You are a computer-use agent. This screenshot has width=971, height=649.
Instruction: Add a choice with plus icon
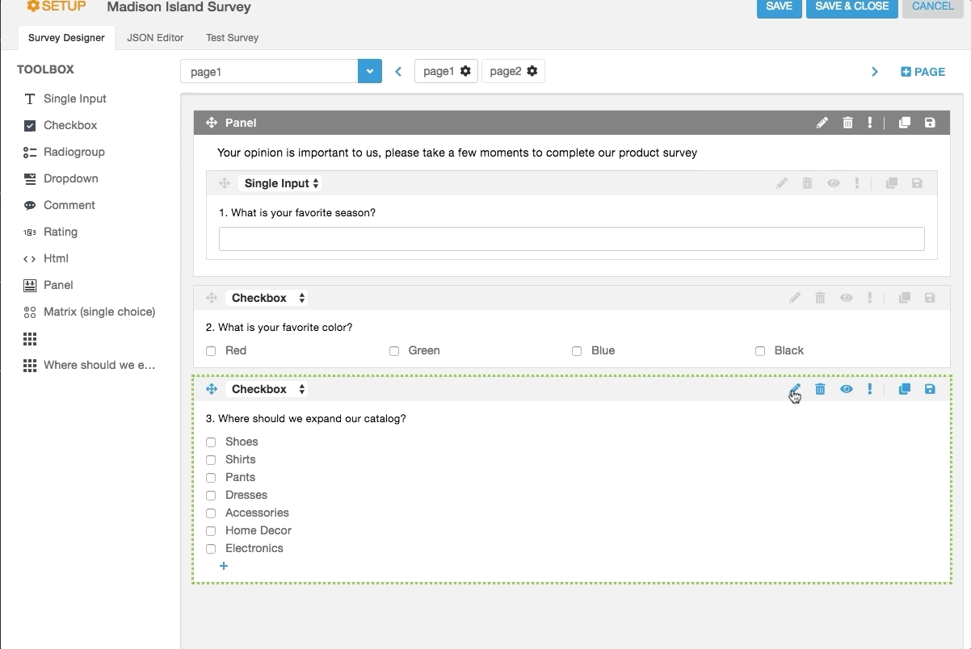point(224,566)
